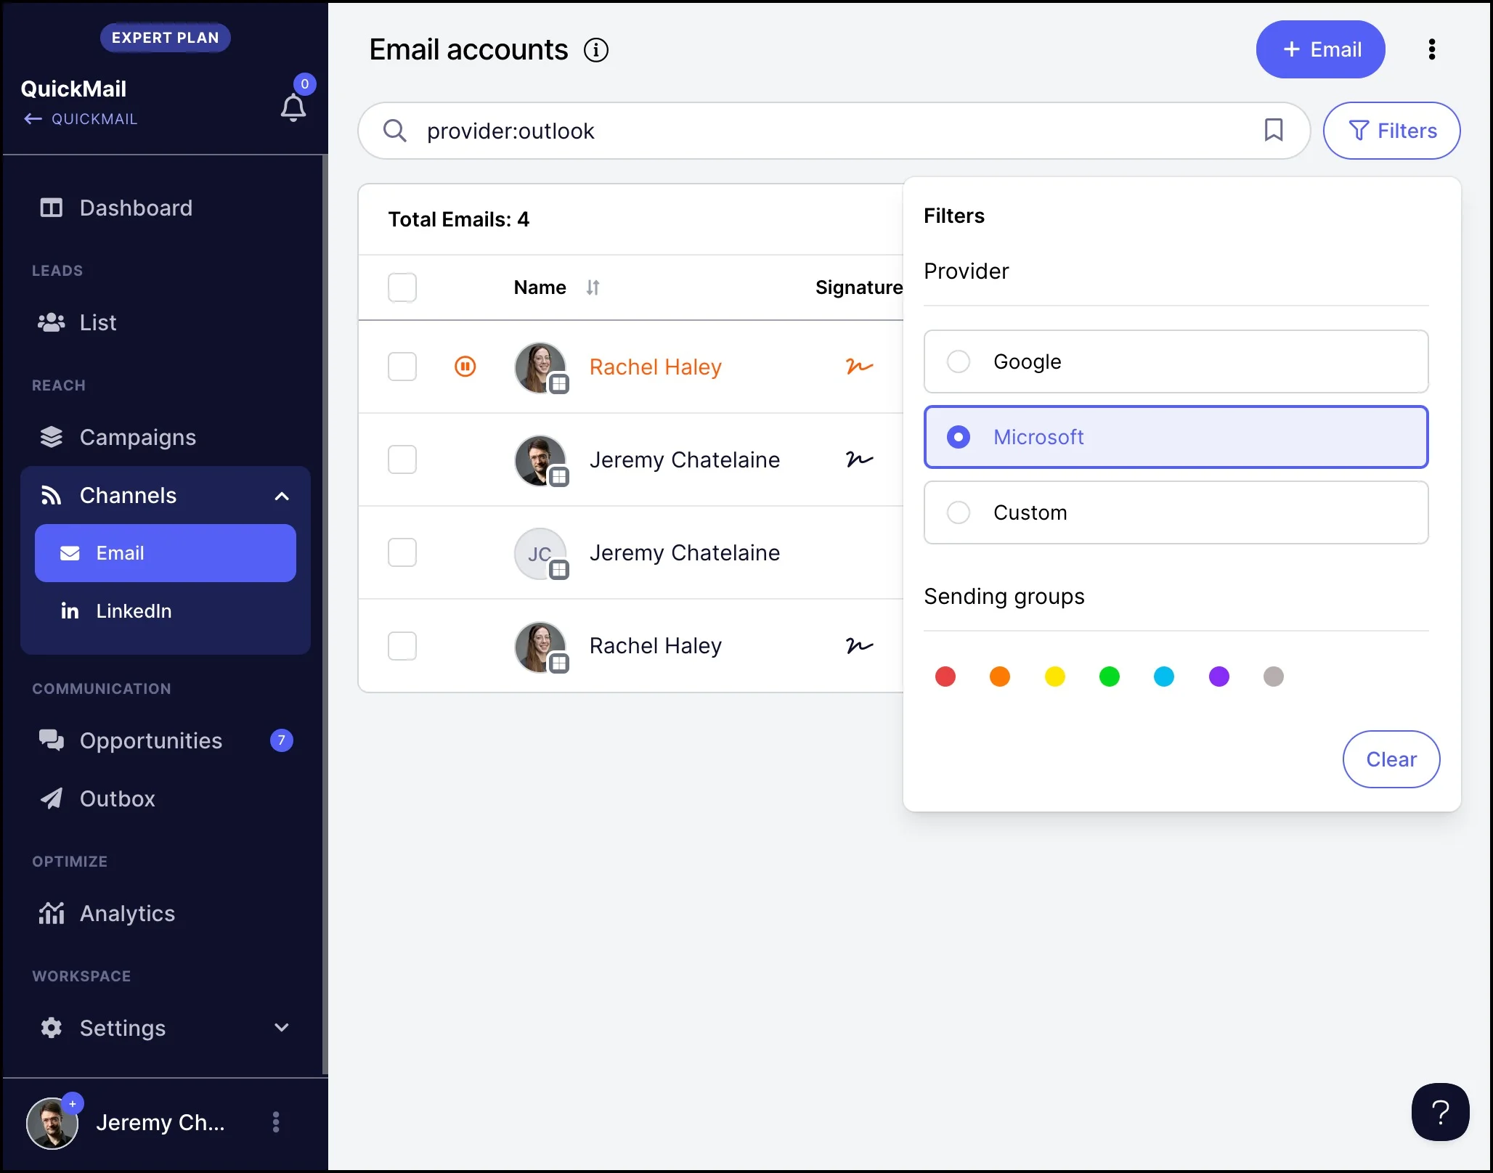Toggle the select-all checkbox in the header

(402, 287)
